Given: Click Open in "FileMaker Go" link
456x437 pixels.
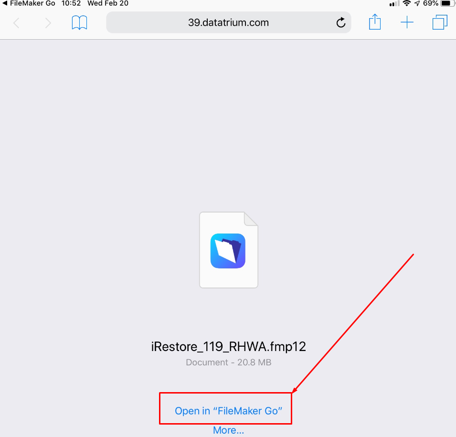Looking at the screenshot, I should pos(229,411).
